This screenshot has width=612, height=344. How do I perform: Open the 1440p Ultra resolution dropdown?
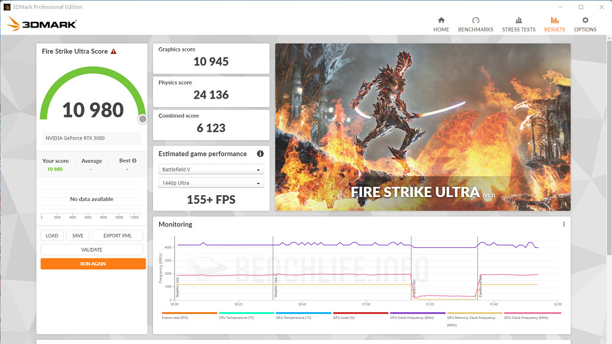(x=211, y=183)
